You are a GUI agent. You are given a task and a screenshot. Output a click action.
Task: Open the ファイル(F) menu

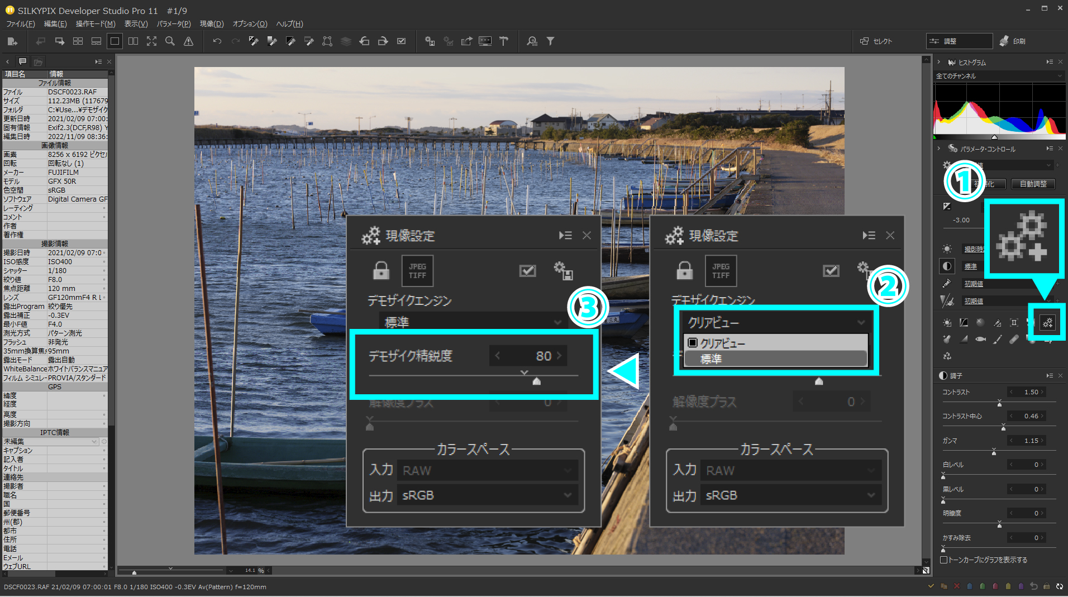21,24
